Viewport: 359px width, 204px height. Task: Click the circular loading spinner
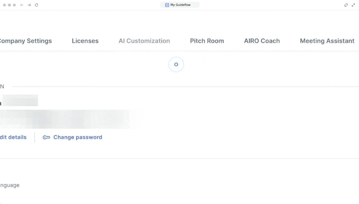(176, 64)
